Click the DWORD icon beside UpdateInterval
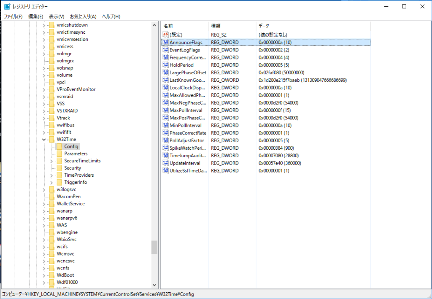 pos(166,163)
